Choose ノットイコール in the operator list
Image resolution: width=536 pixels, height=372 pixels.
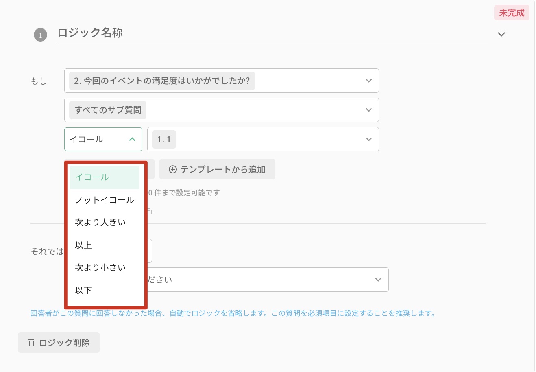(x=105, y=200)
